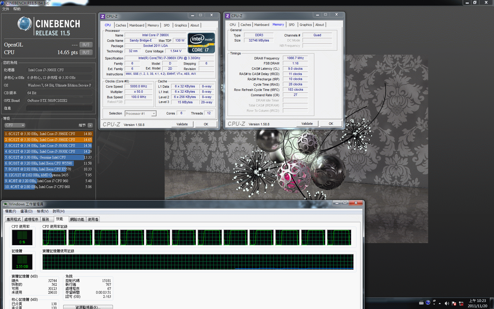
Task: Open About tab in left CPU-Z window
Action: (195, 25)
